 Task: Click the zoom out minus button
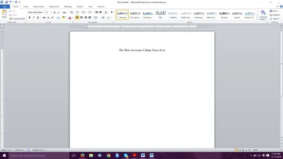260,150
